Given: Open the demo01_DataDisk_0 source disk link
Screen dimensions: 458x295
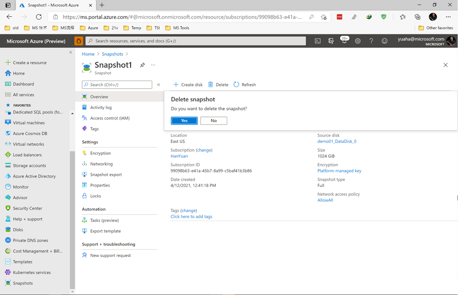Looking at the screenshot, I should 337,141.
